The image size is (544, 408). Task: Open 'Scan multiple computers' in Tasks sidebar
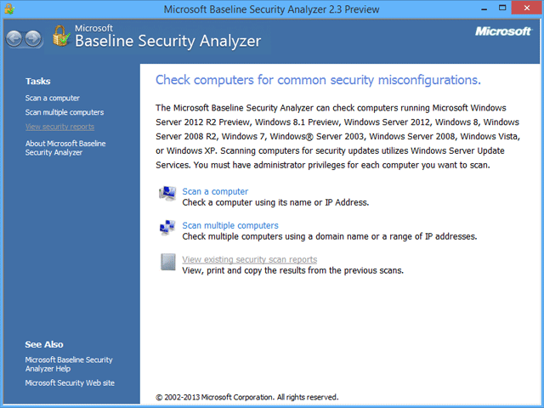pyautogui.click(x=65, y=112)
